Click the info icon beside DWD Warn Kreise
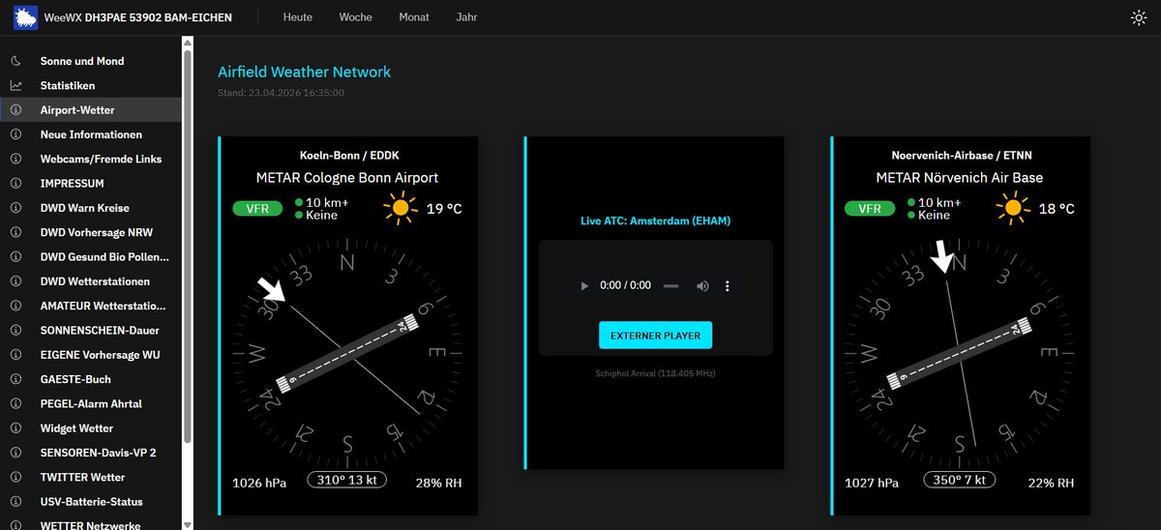Viewport: 1161px width, 530px height. tap(15, 208)
